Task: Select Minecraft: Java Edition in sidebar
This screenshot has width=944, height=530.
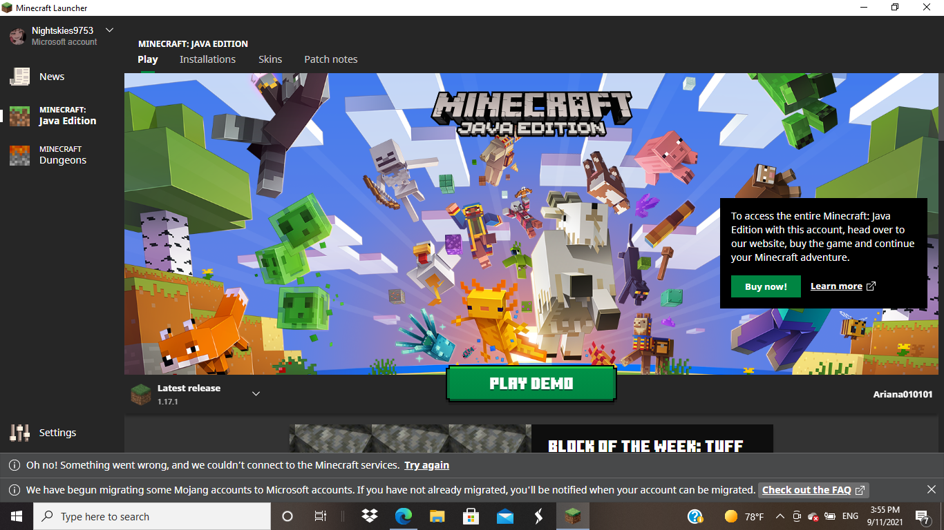Action: pyautogui.click(x=67, y=116)
